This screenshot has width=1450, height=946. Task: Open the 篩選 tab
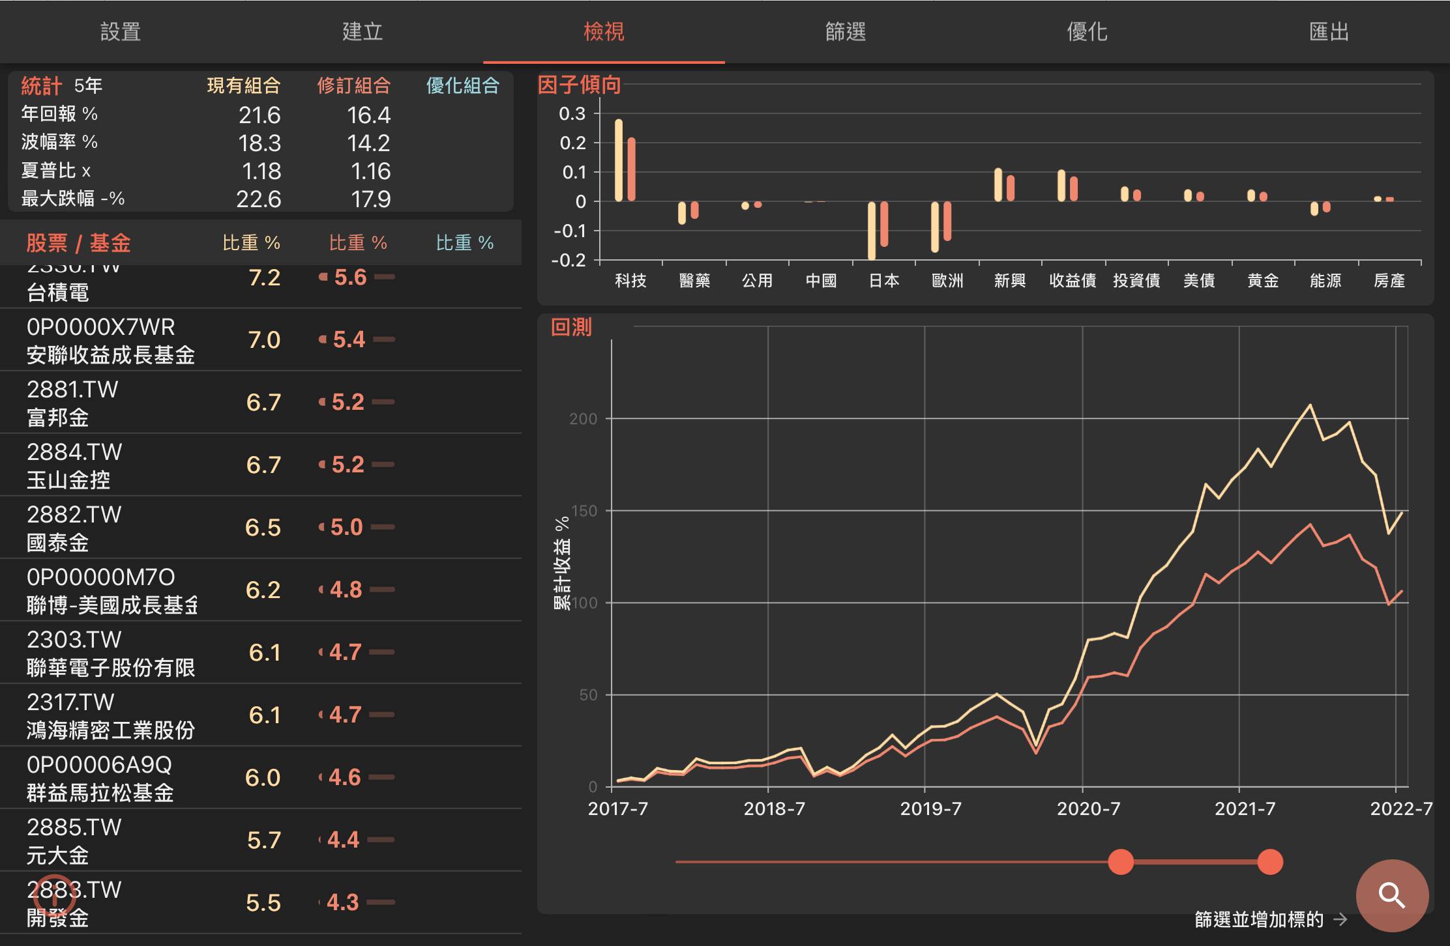pyautogui.click(x=845, y=31)
